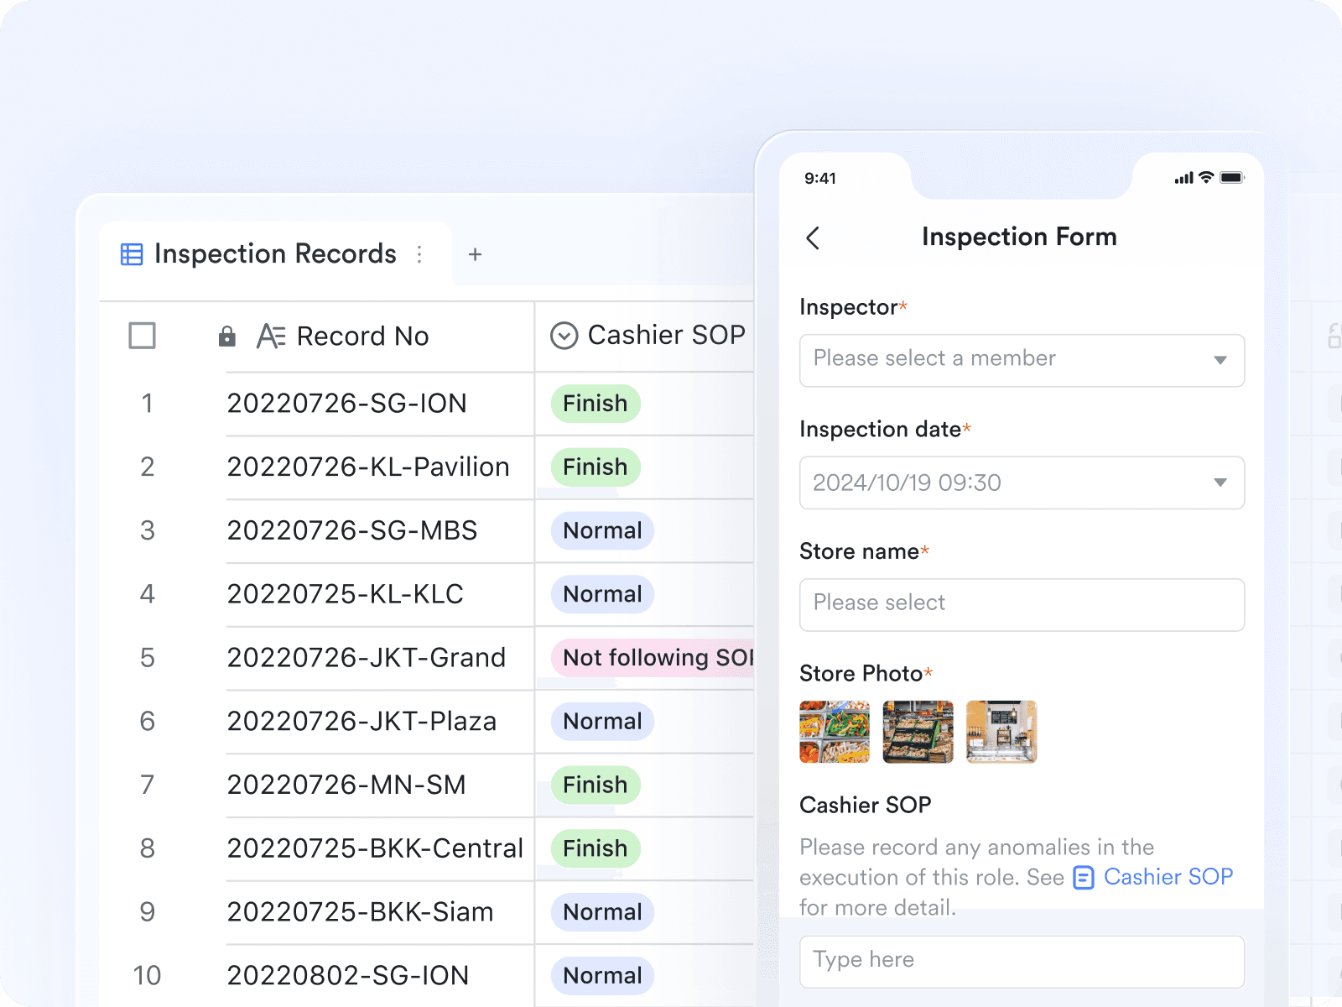1342x1007 pixels.
Task: Select record 20220725-BKK-Siam cell
Action: click(x=379, y=913)
